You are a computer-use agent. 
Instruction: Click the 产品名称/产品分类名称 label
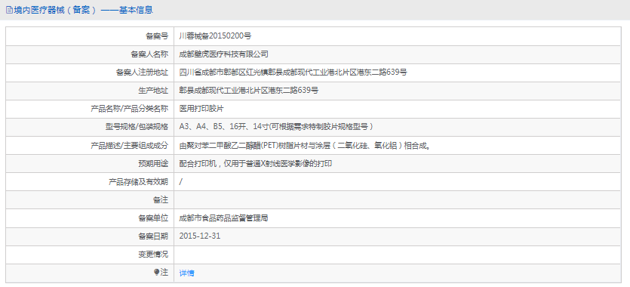130,109
